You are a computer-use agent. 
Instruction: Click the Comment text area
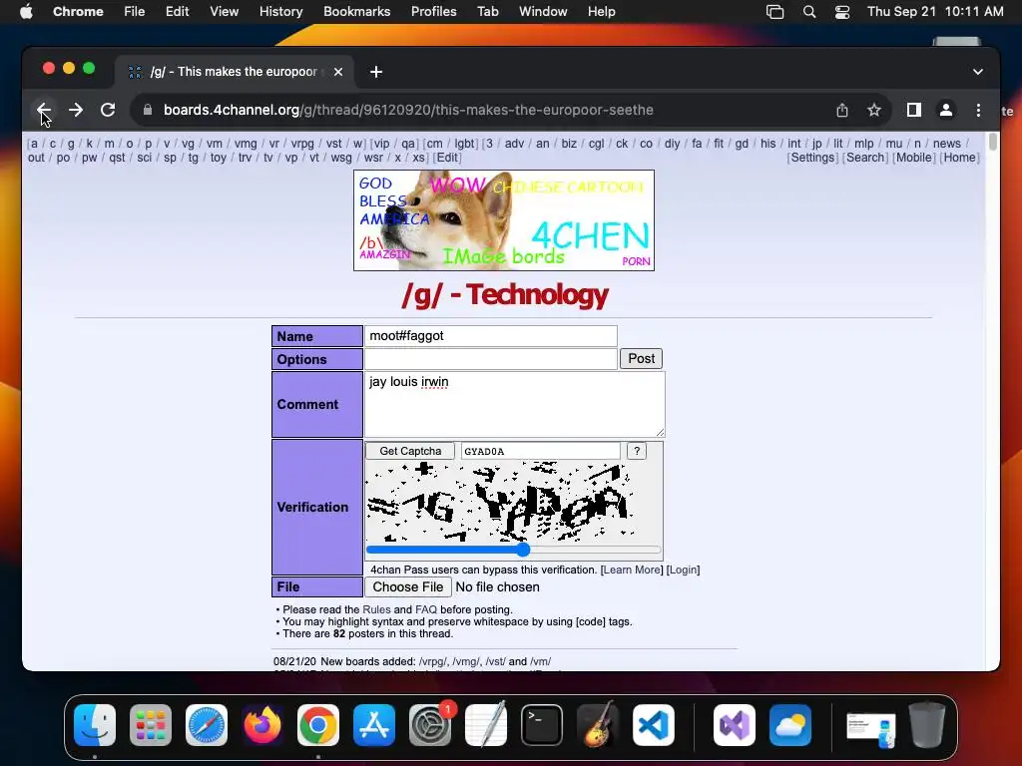[x=514, y=404]
